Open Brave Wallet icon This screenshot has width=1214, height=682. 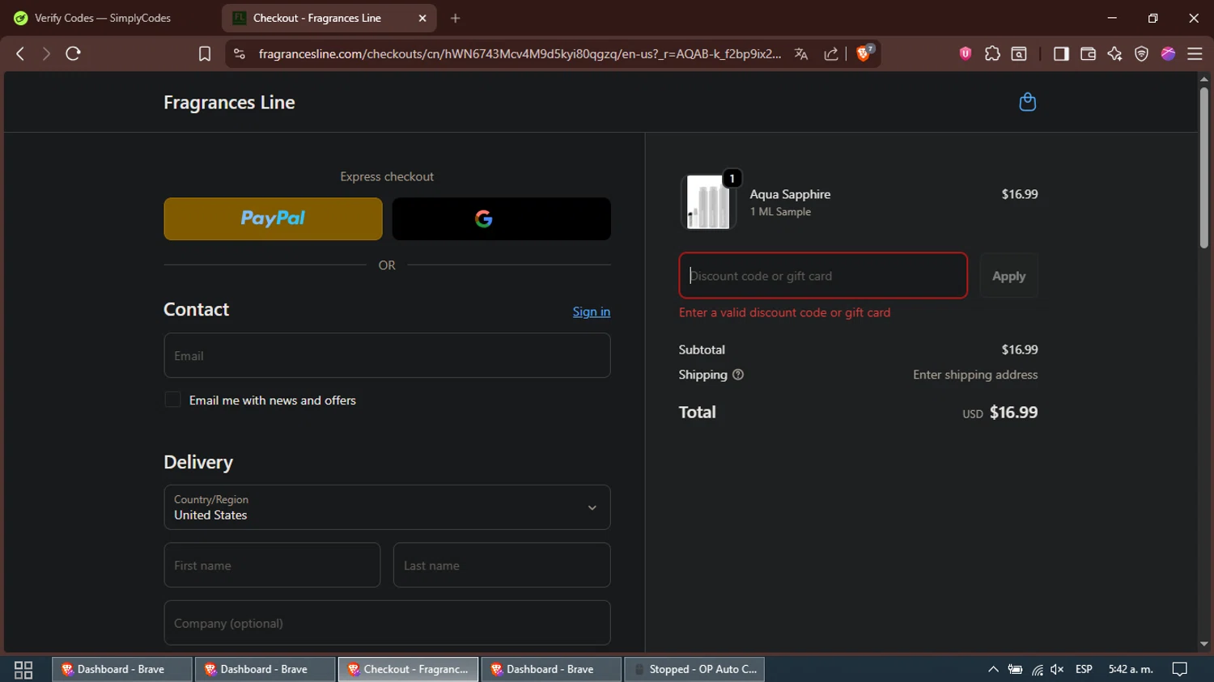pos(1088,53)
